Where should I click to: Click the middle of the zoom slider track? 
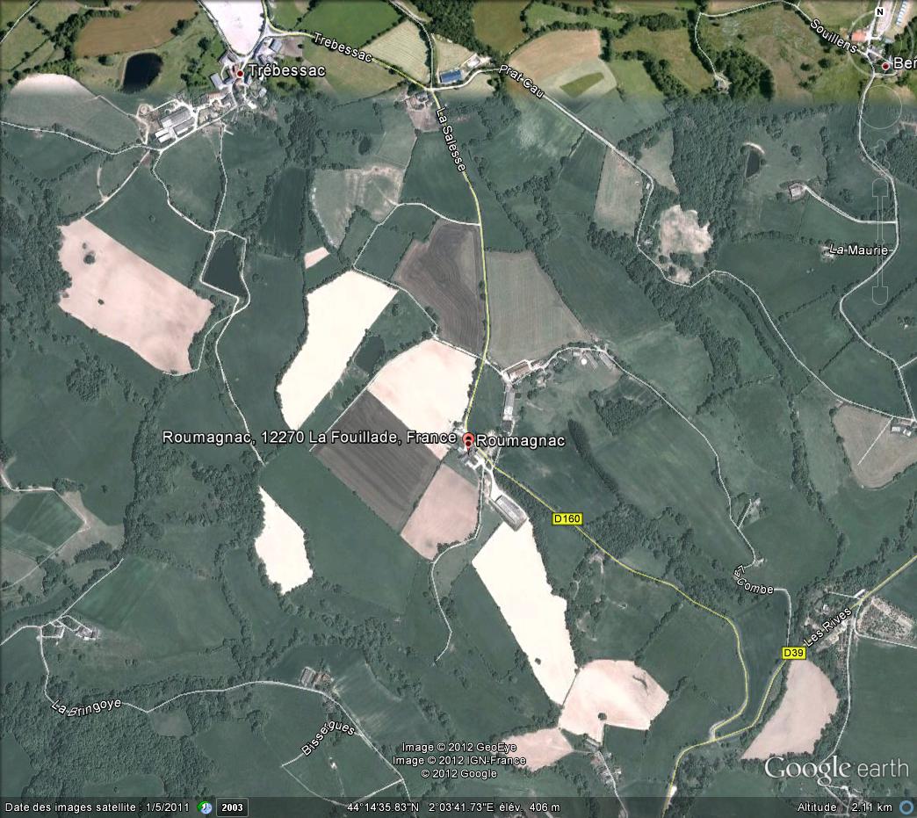[x=881, y=244]
